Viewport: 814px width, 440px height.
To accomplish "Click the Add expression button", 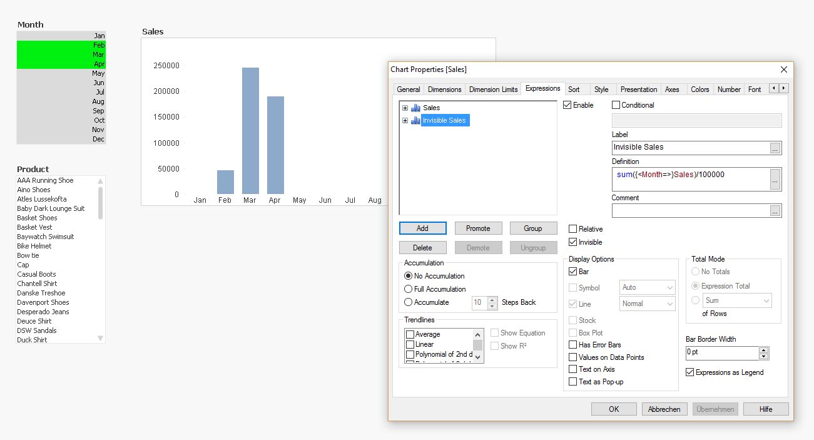I will (422, 228).
